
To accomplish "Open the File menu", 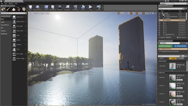I will [x=2, y=4].
